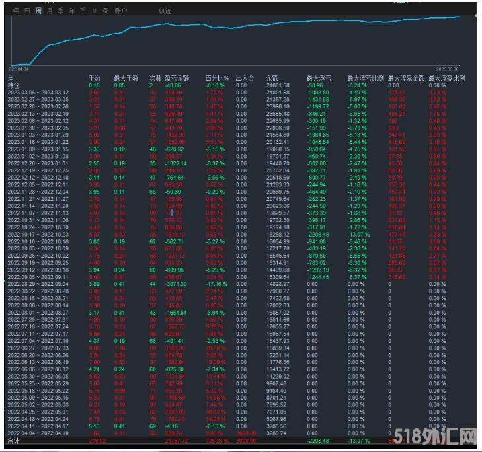
Task: Switch to the 综 summary tab
Action: point(16,11)
